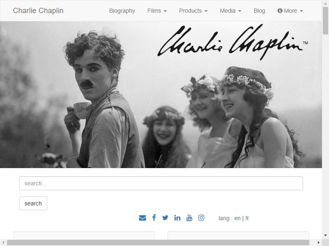Screen dimensions: 329x246
Task: Open the LinkedIn icon
Action: [177, 218]
